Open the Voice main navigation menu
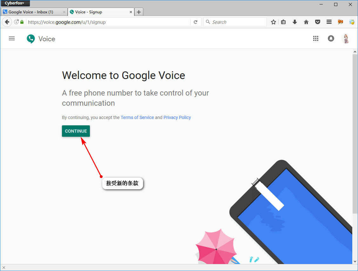Image resolution: width=358 pixels, height=271 pixels. pos(12,38)
